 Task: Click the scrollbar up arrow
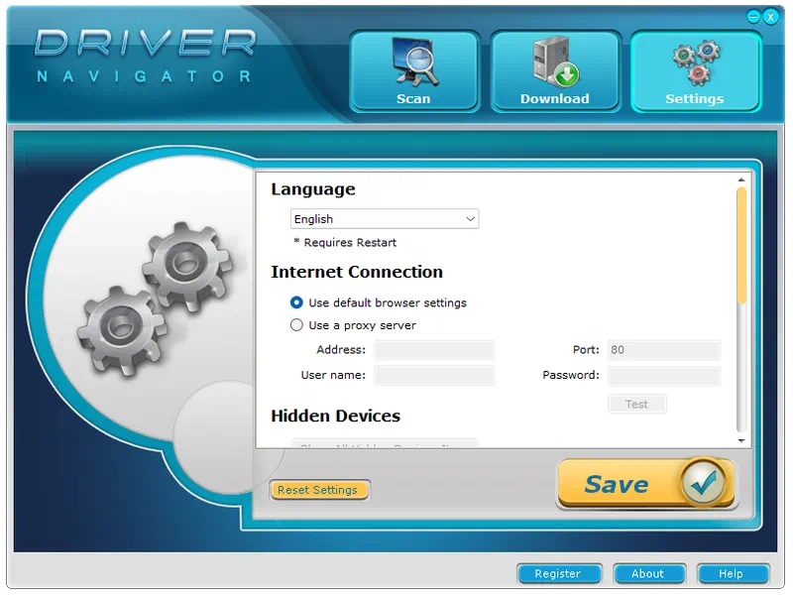741,179
